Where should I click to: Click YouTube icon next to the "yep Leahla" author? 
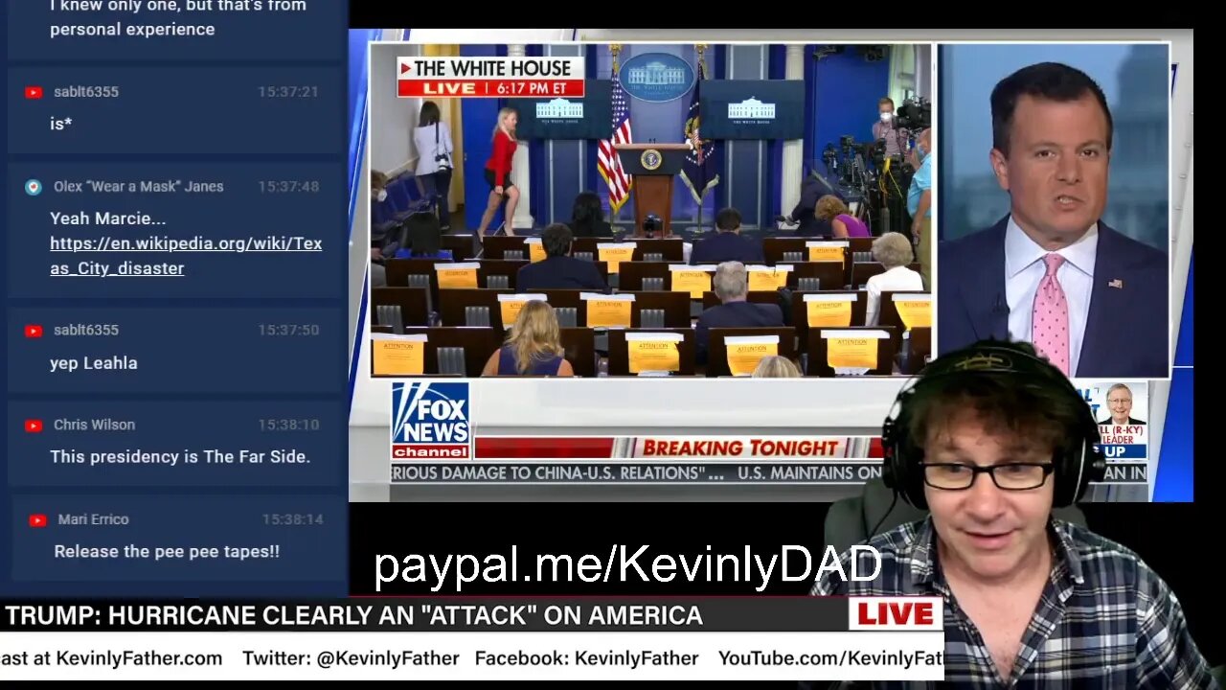click(34, 331)
